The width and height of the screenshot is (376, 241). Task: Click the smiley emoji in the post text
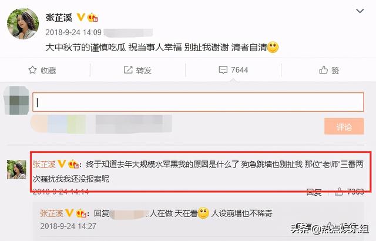[273, 47]
